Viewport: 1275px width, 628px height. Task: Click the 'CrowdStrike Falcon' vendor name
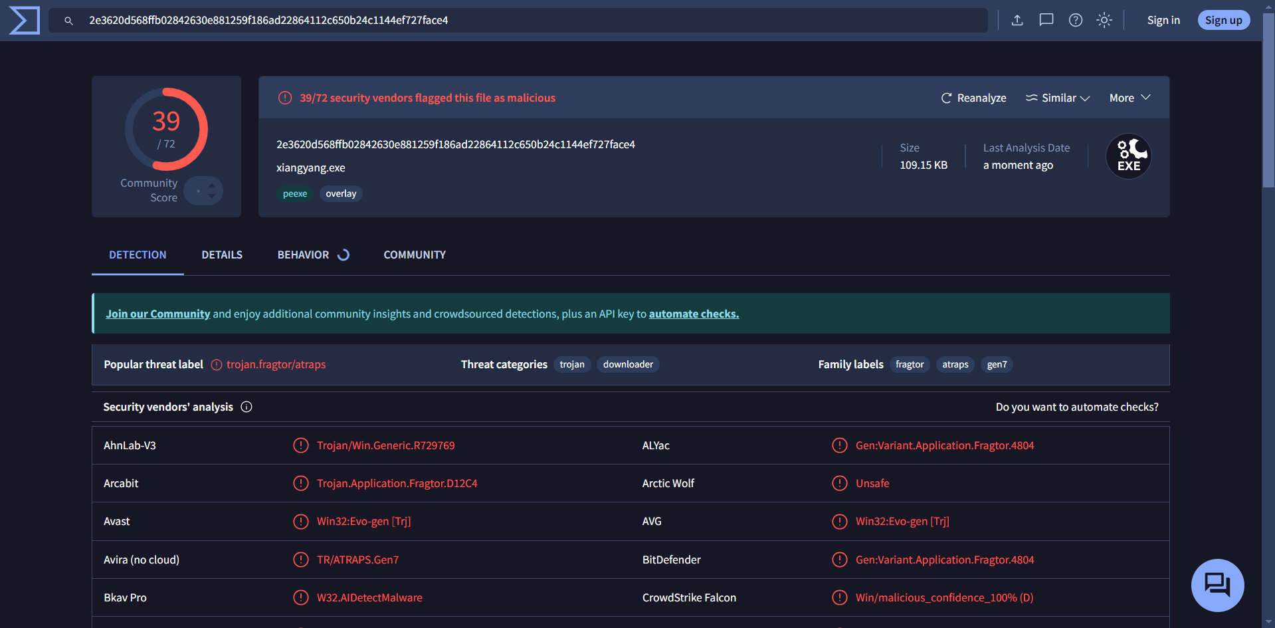689,597
